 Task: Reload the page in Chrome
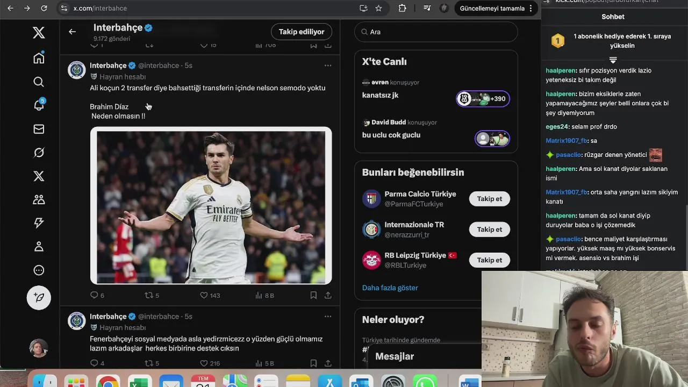[x=44, y=8]
